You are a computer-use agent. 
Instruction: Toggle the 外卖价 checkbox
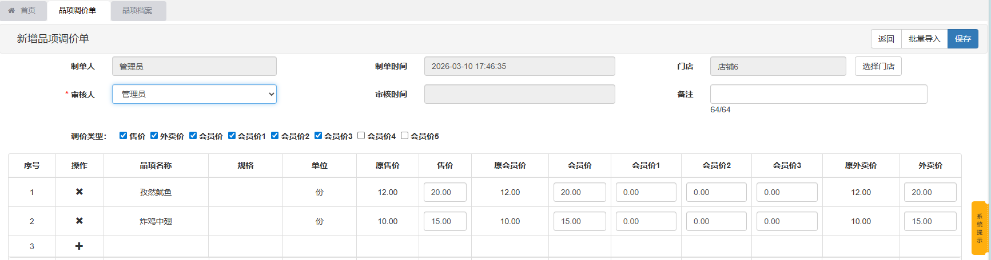154,136
